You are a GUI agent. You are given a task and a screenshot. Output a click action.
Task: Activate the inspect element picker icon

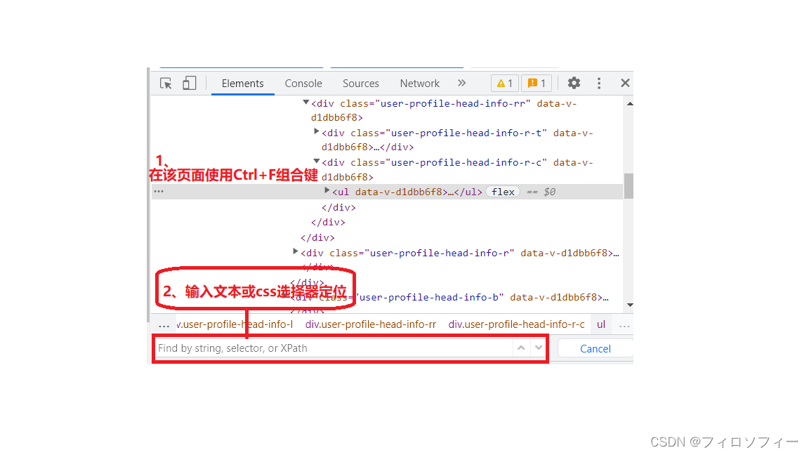[166, 83]
